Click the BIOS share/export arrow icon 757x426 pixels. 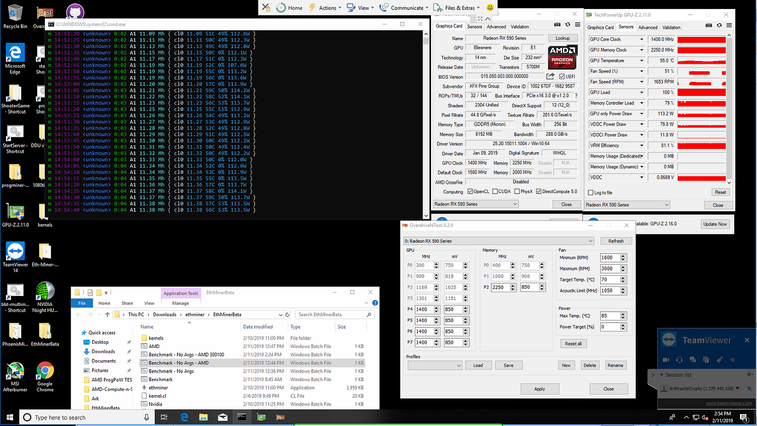point(550,76)
